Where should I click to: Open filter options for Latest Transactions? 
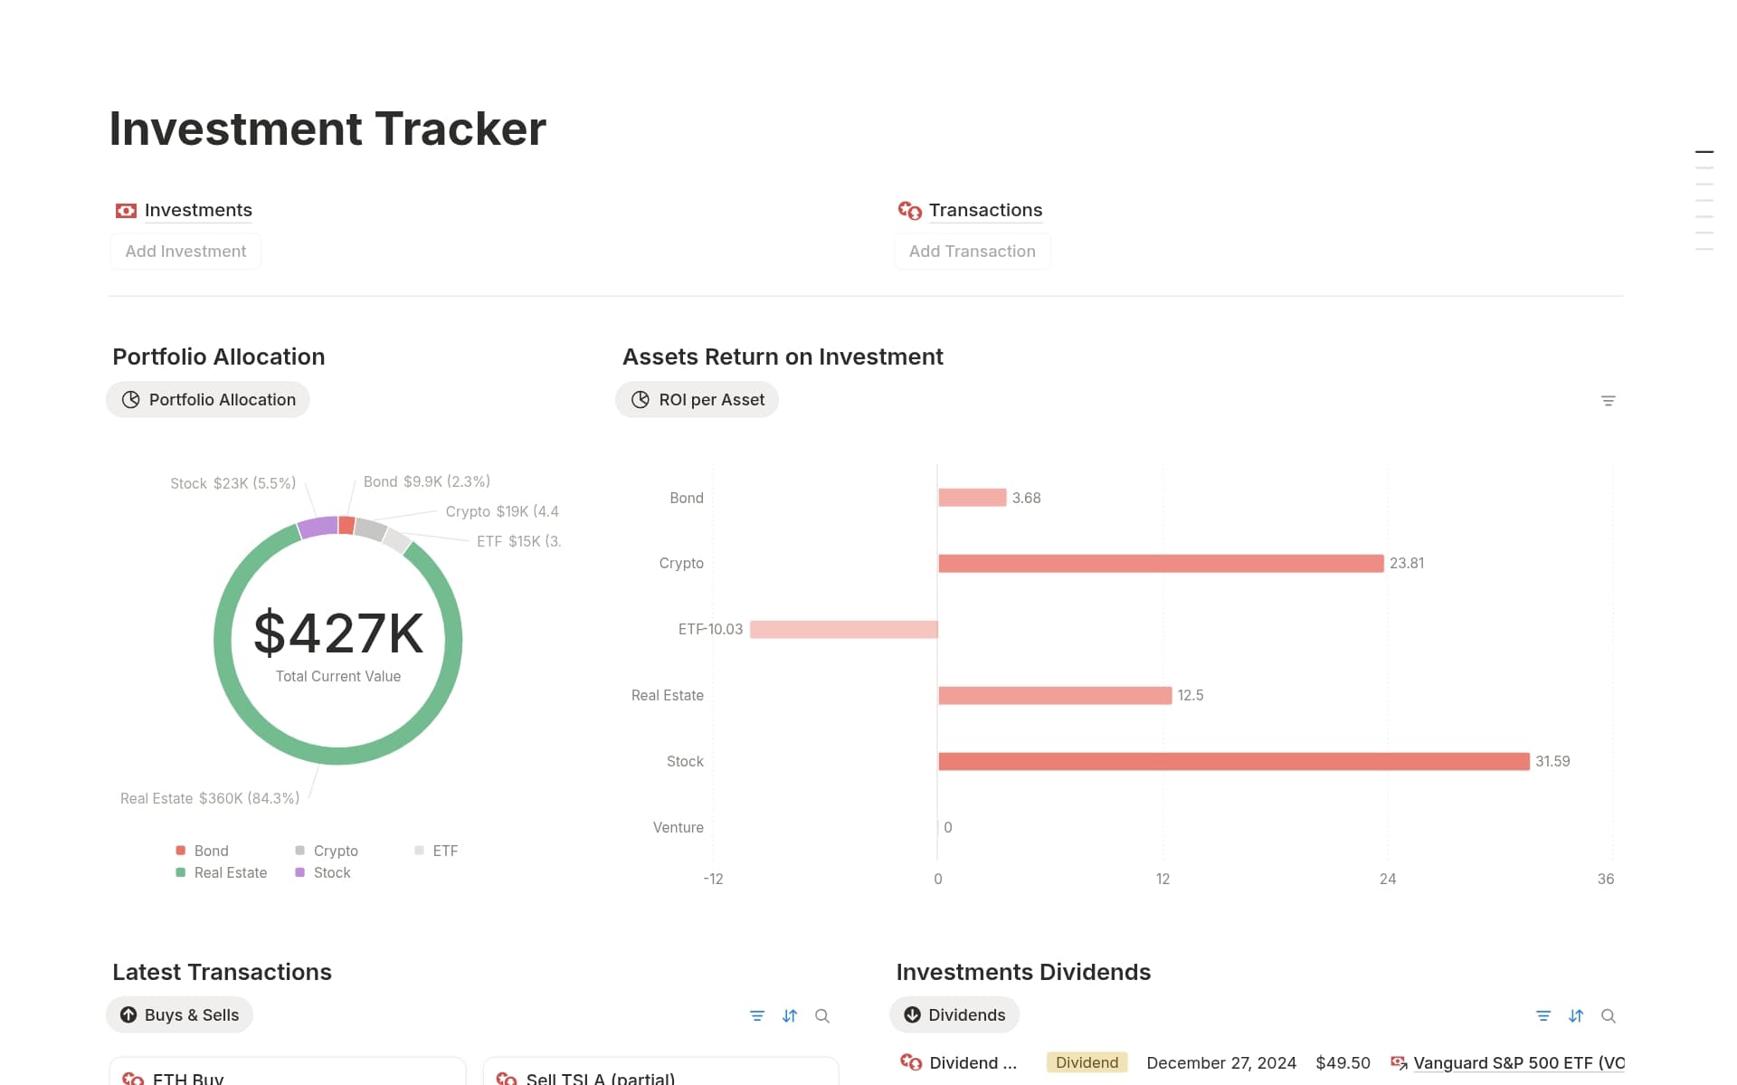(x=757, y=1015)
